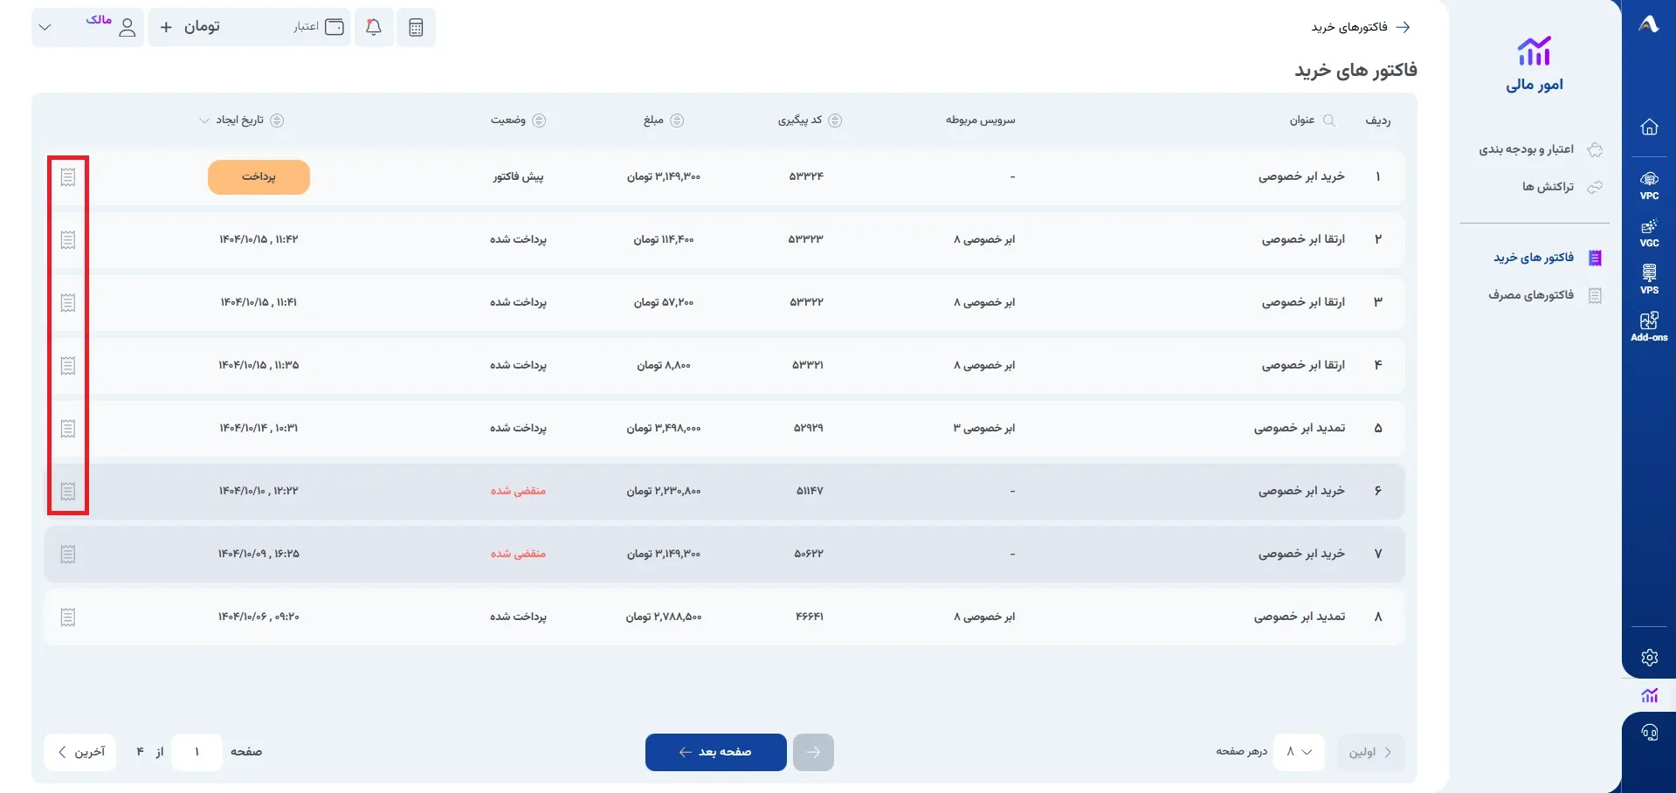This screenshot has height=793, width=1676.
Task: Open the user profile icon
Action: click(128, 27)
